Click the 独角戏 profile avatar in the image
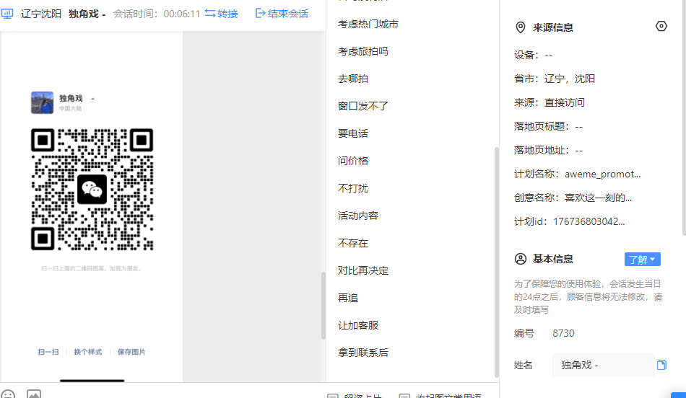The width and height of the screenshot is (686, 398). coord(42,102)
